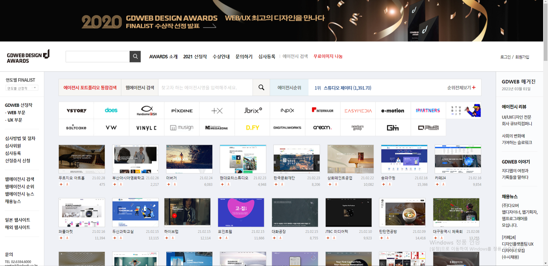This screenshot has width=548, height=266.
Task: Click the agency name search input
Action: [x=205, y=88]
